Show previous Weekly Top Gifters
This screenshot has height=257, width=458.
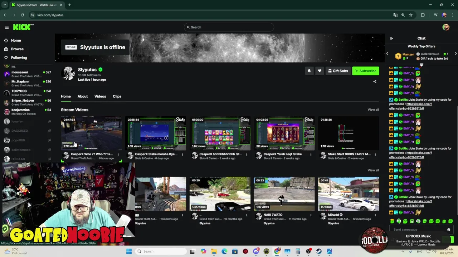[x=387, y=54]
